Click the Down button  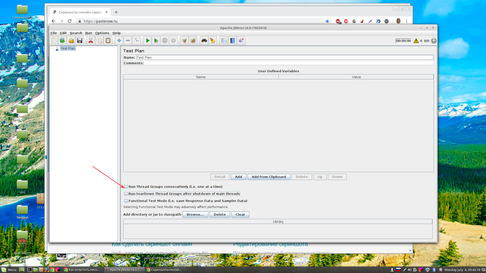337,177
